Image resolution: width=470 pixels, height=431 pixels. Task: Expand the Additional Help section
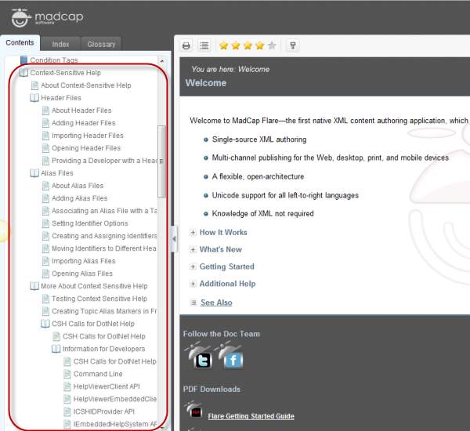click(193, 284)
